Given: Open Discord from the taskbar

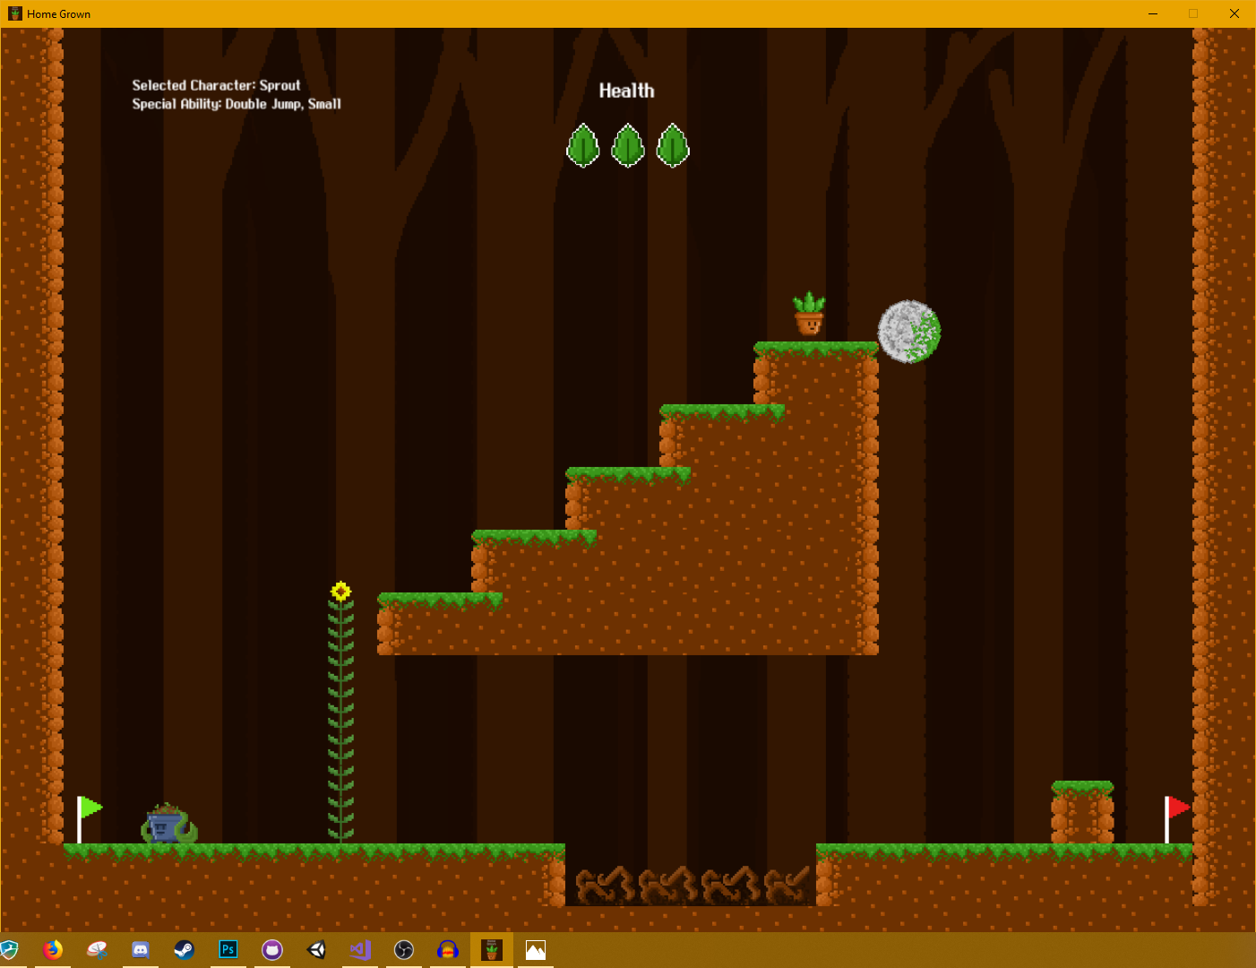Looking at the screenshot, I should coord(141,950).
